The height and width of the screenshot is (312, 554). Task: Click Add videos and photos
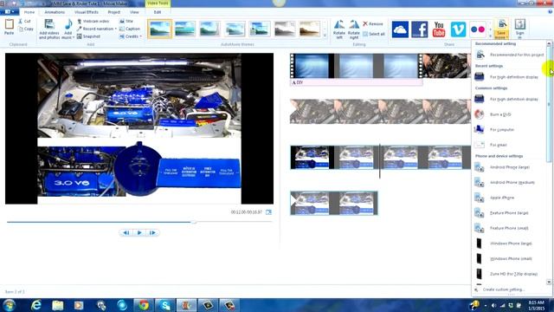click(x=49, y=29)
